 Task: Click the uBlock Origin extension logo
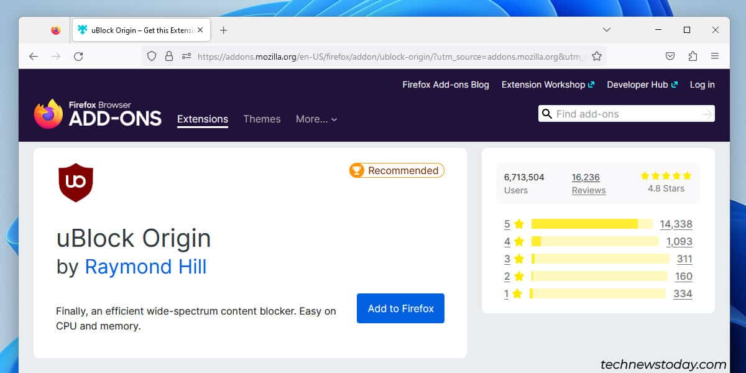point(76,182)
